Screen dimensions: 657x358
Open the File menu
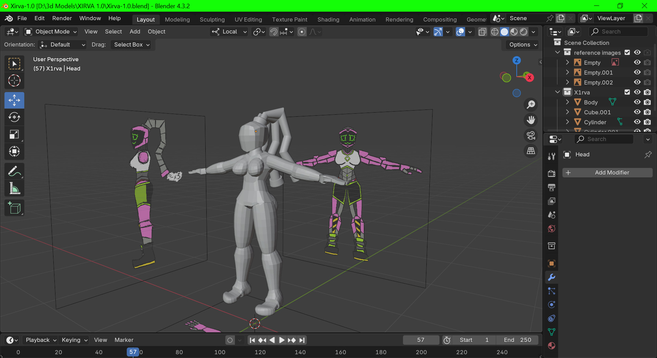click(22, 18)
